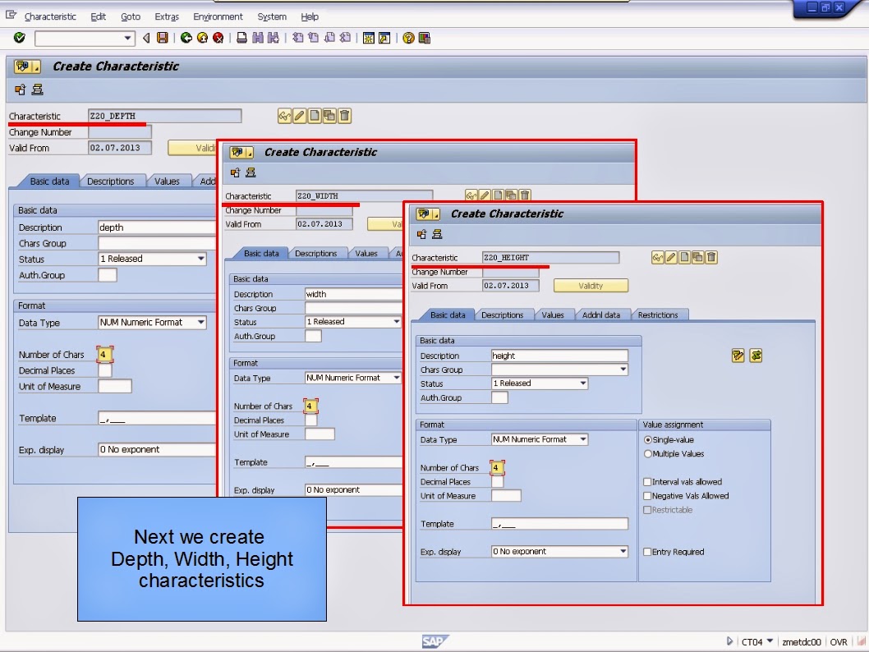Open the Extras menu
Screen dimensions: 869x652
coord(167,16)
